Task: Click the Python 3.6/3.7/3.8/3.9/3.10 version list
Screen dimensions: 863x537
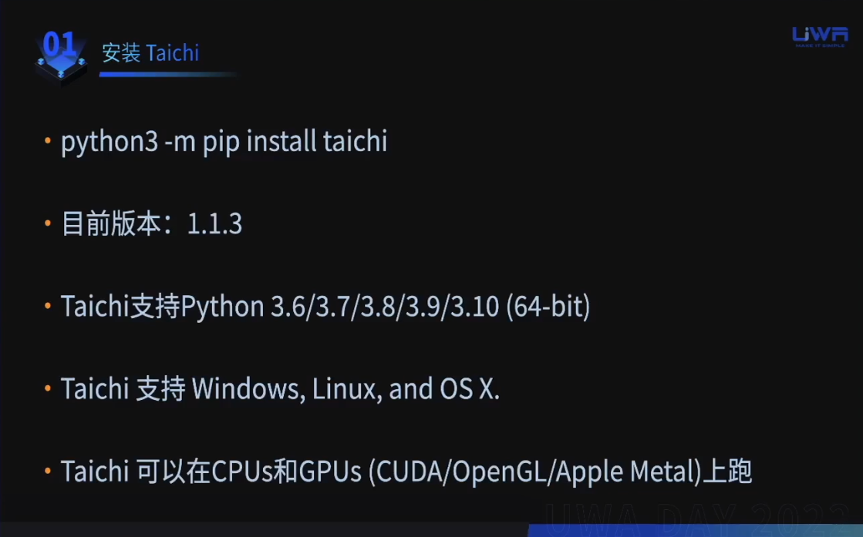Action: [x=339, y=306]
